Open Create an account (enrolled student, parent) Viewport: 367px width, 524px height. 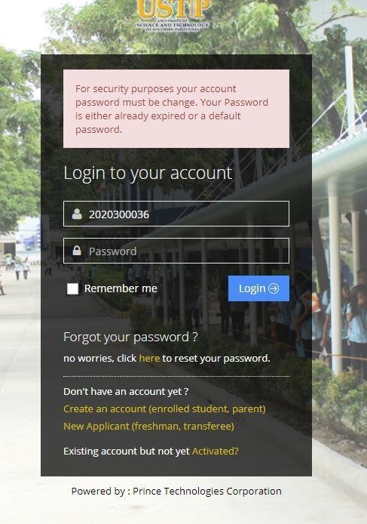(x=164, y=408)
